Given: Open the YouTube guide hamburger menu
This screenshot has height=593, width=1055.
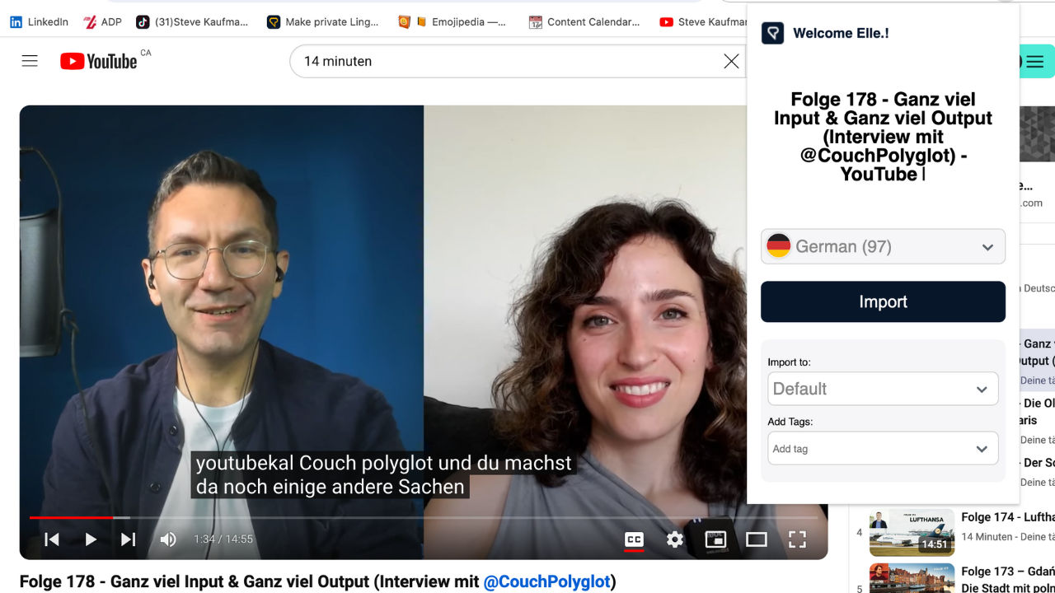Looking at the screenshot, I should 30,61.
